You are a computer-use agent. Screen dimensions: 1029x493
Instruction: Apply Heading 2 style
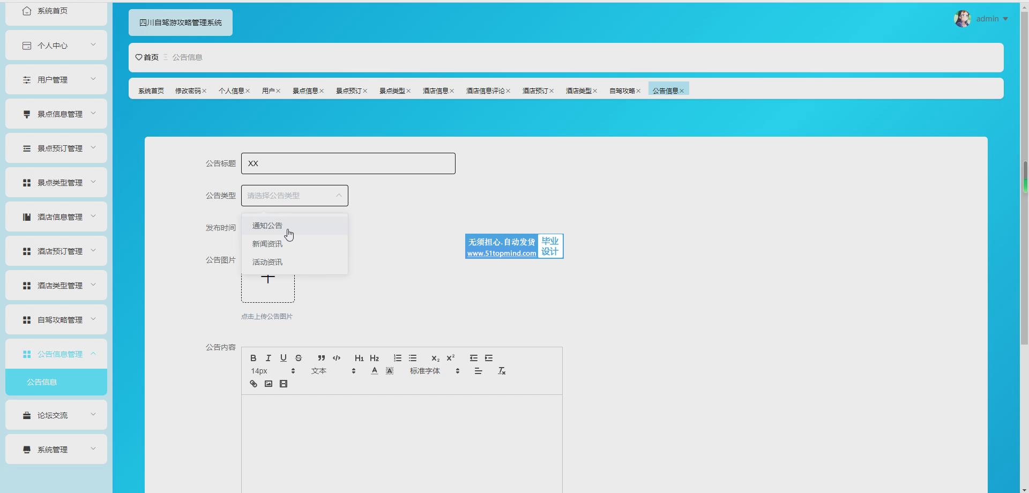click(x=374, y=358)
